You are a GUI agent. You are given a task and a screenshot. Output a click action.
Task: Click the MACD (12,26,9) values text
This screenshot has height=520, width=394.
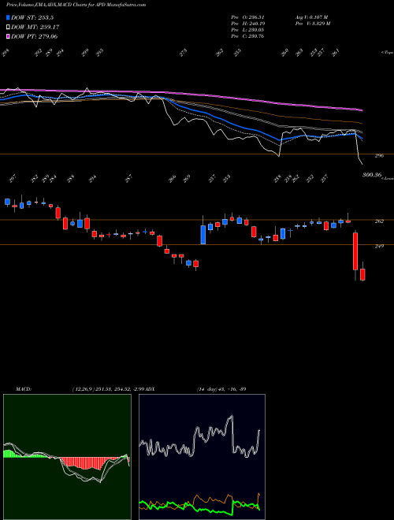[x=108, y=389]
